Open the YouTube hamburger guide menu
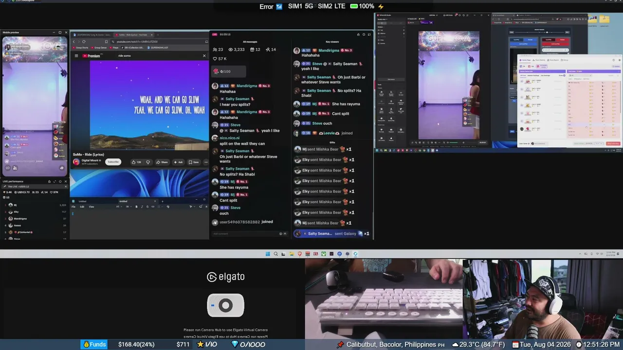The width and height of the screenshot is (623, 350). click(76, 56)
